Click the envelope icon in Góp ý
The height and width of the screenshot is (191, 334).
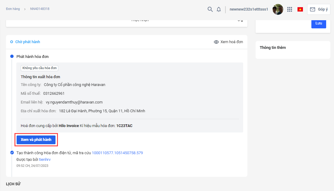coord(313,9)
